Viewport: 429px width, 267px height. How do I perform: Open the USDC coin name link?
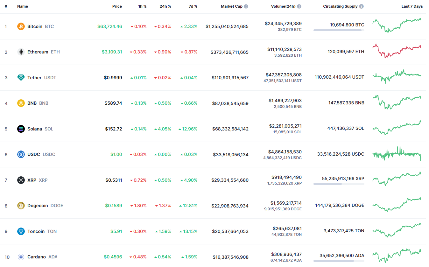34,154
